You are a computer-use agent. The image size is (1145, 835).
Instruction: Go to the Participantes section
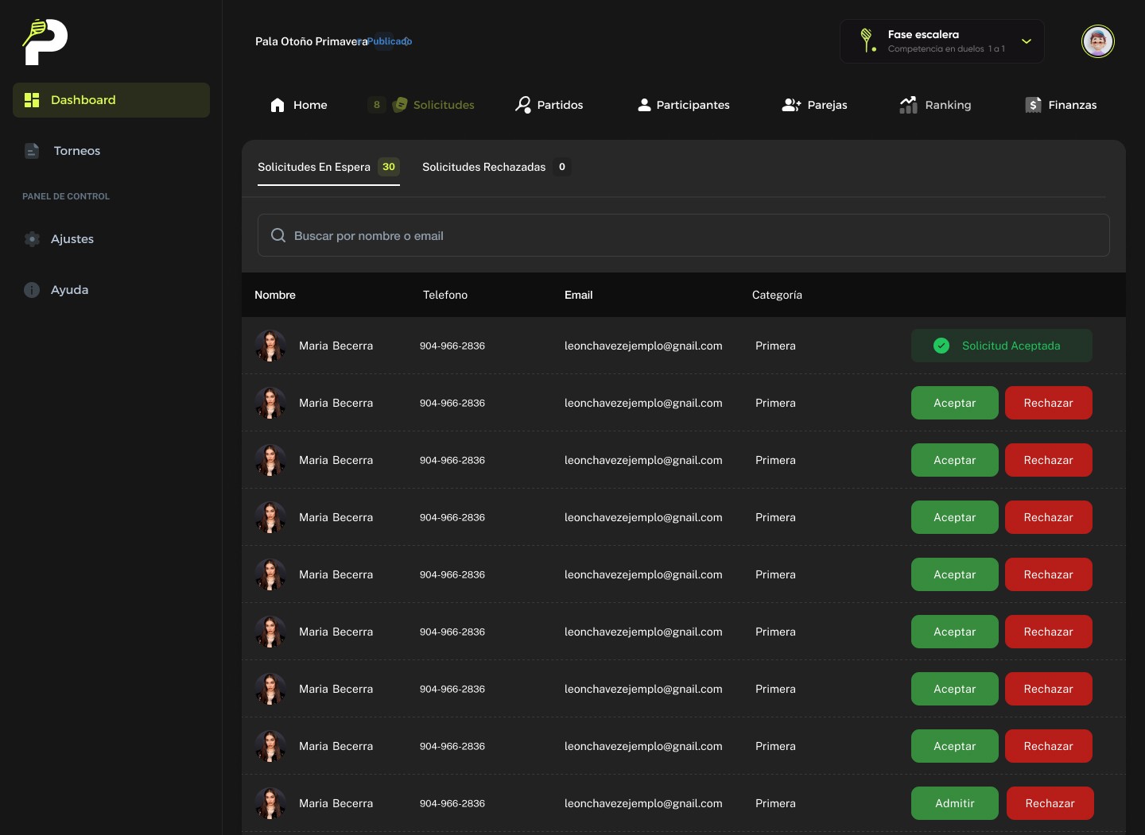pyautogui.click(x=684, y=105)
